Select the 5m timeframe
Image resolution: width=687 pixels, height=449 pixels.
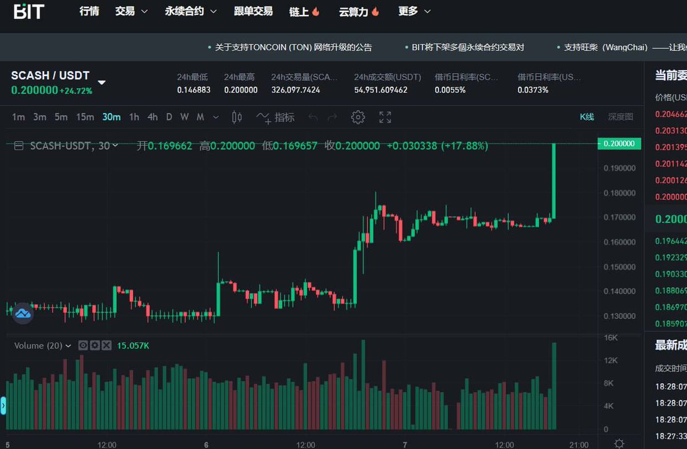[x=61, y=117]
